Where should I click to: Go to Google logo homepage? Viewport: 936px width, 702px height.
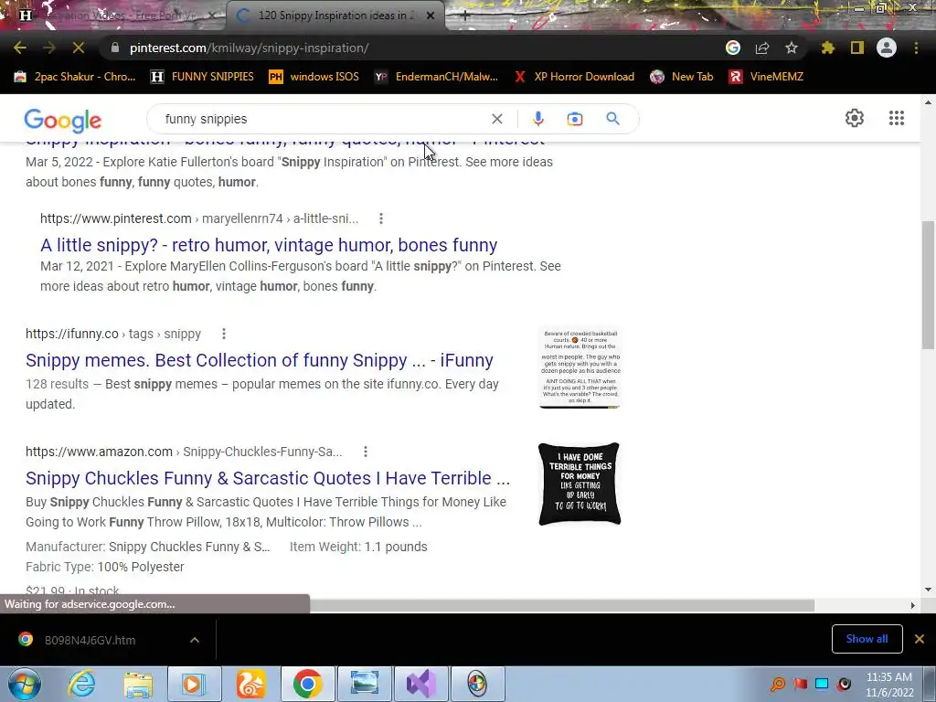(x=63, y=120)
